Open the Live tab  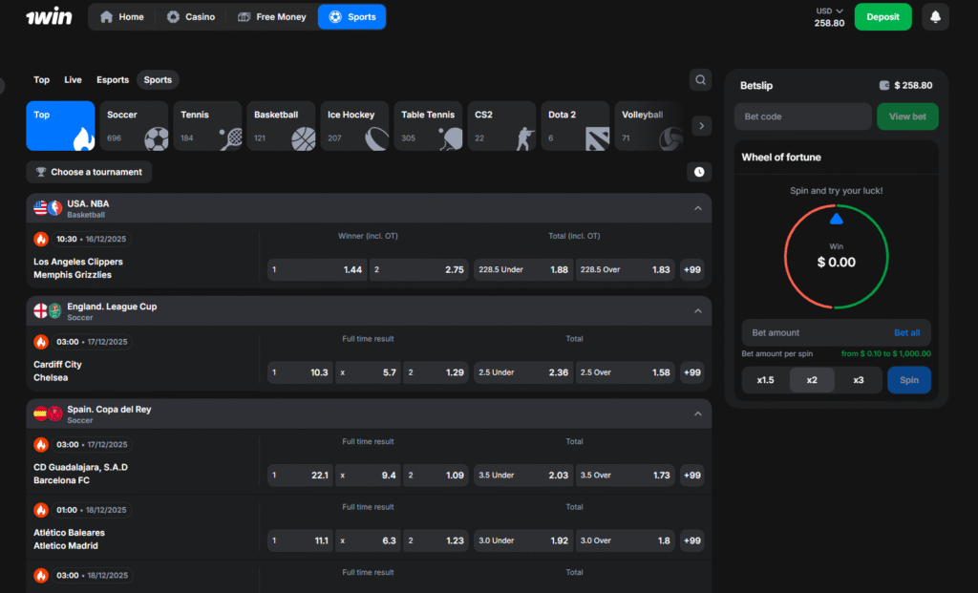73,80
